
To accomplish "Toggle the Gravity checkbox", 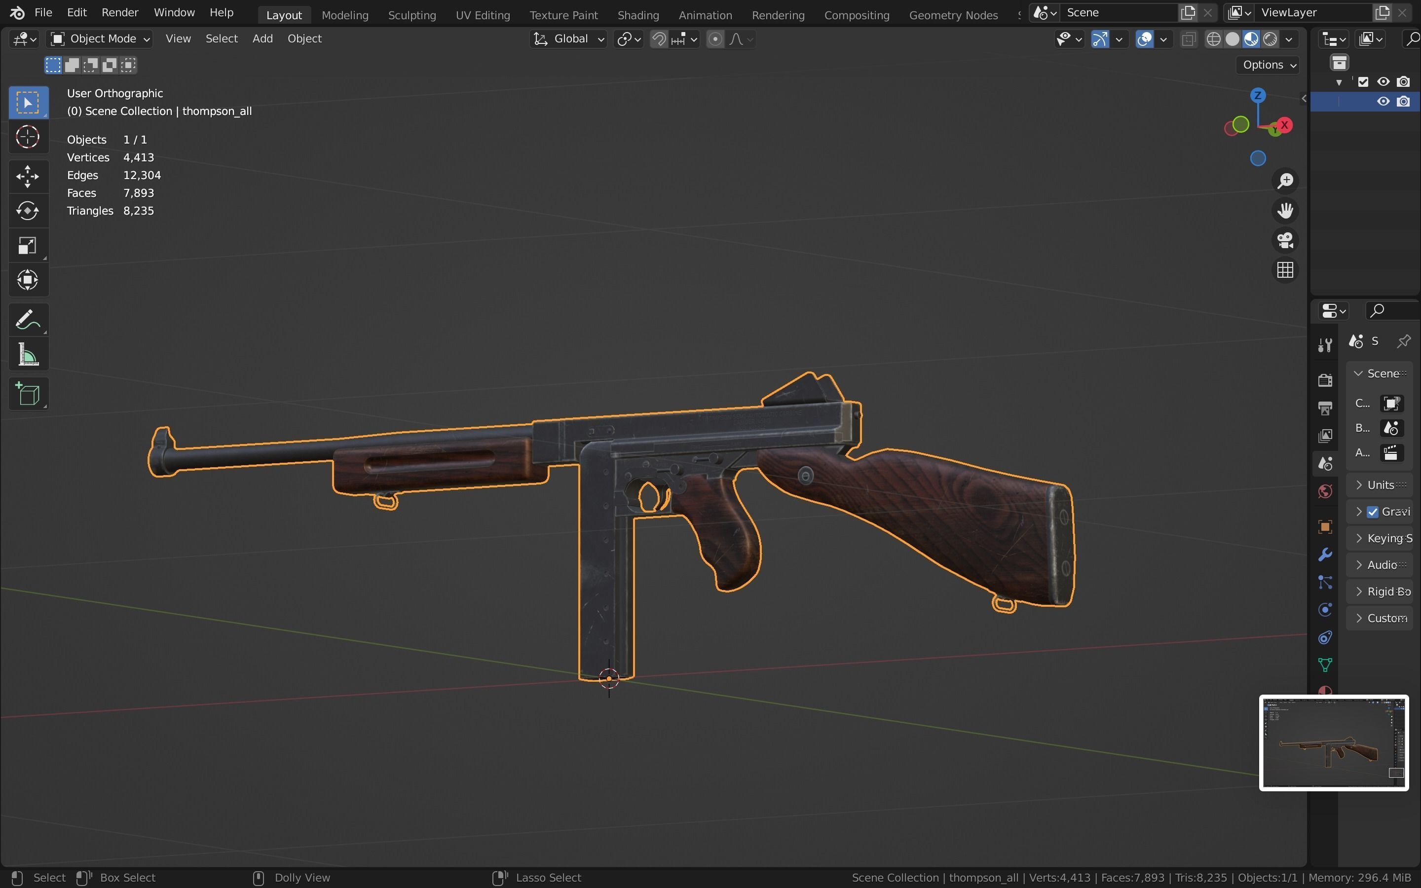I will (x=1372, y=512).
